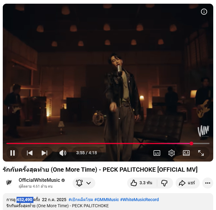216x210 pixels.
Task: Open the player settings gear
Action: [172, 153]
